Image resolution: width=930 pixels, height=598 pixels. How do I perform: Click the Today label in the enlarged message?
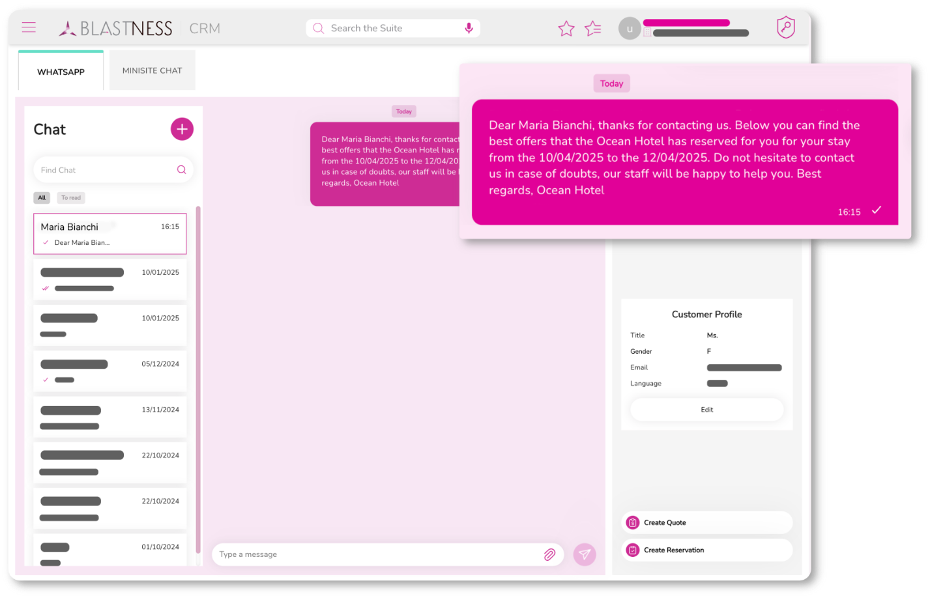pyautogui.click(x=612, y=83)
